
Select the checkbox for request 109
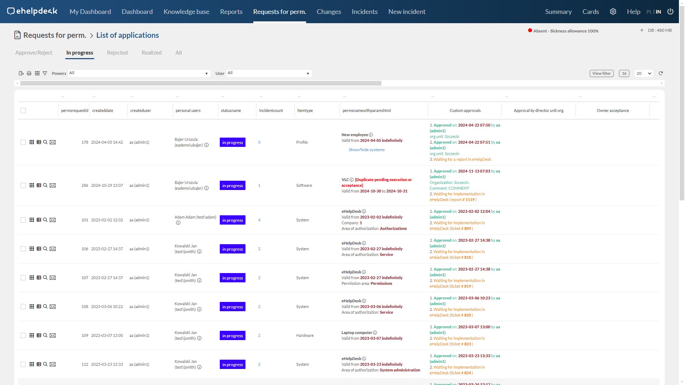pos(23,335)
